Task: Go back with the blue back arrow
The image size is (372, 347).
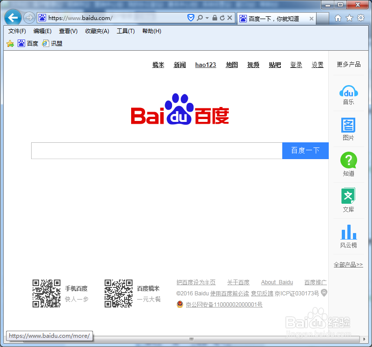Action: (x=13, y=18)
